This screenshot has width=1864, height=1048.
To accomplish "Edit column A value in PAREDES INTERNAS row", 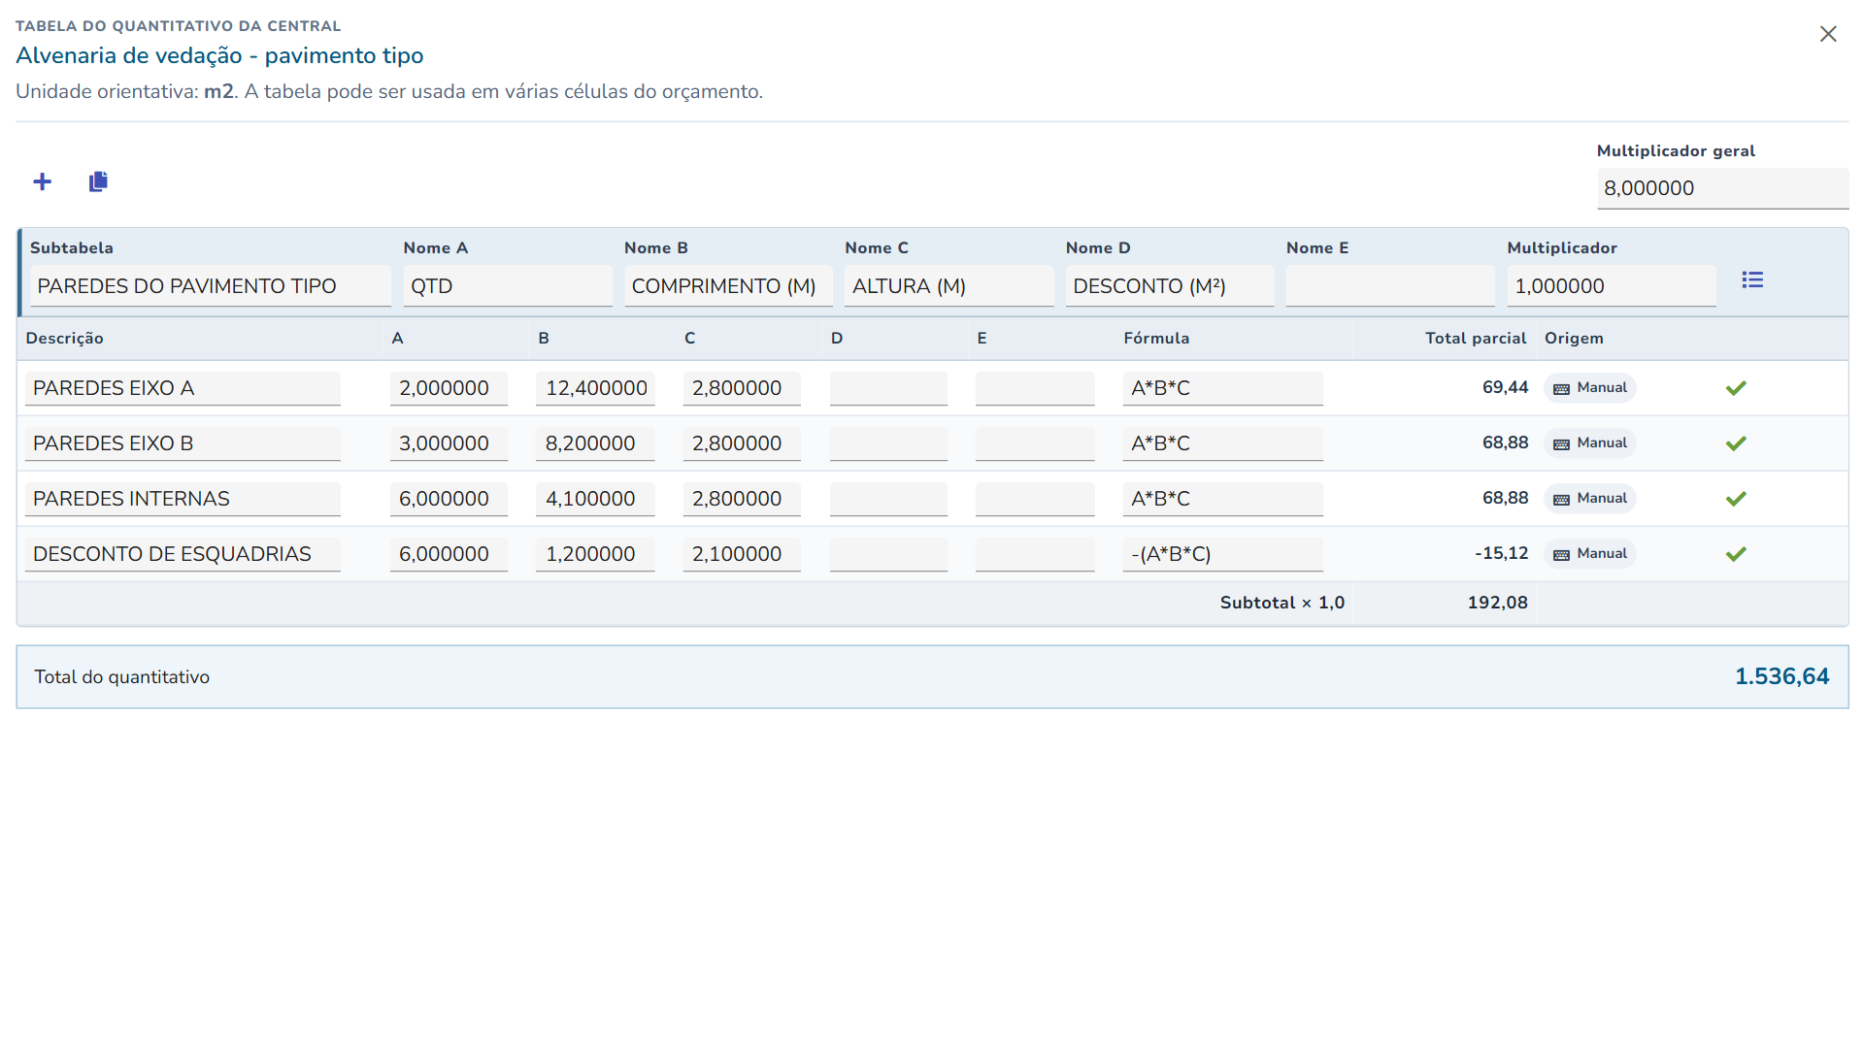I will tap(449, 499).
